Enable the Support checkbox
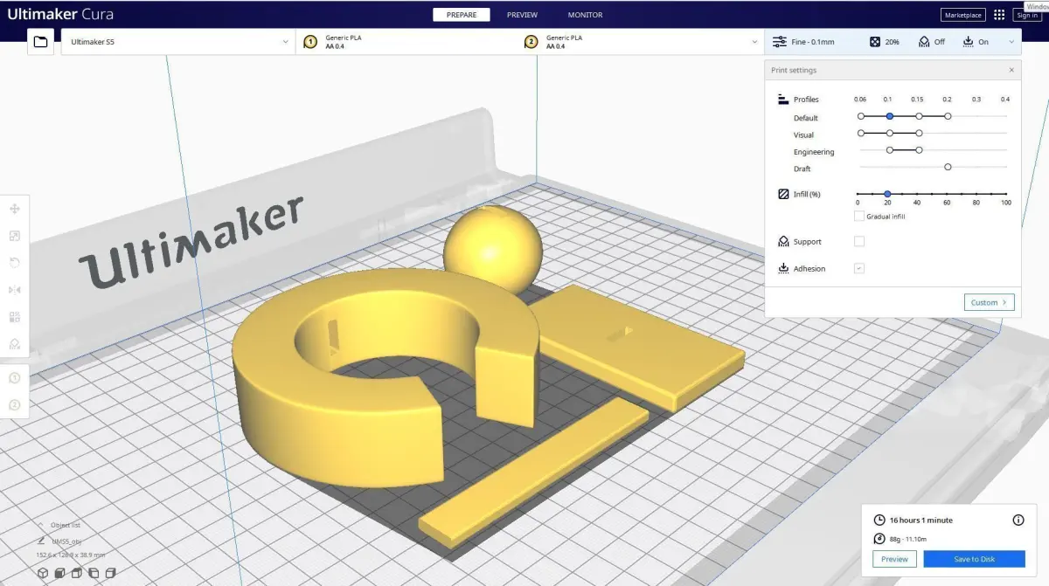Image resolution: width=1049 pixels, height=586 pixels. tap(859, 242)
